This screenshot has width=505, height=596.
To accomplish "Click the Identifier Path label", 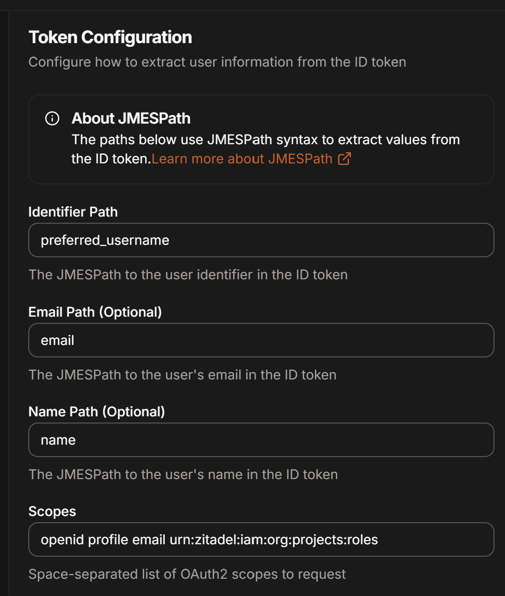I will coord(73,212).
